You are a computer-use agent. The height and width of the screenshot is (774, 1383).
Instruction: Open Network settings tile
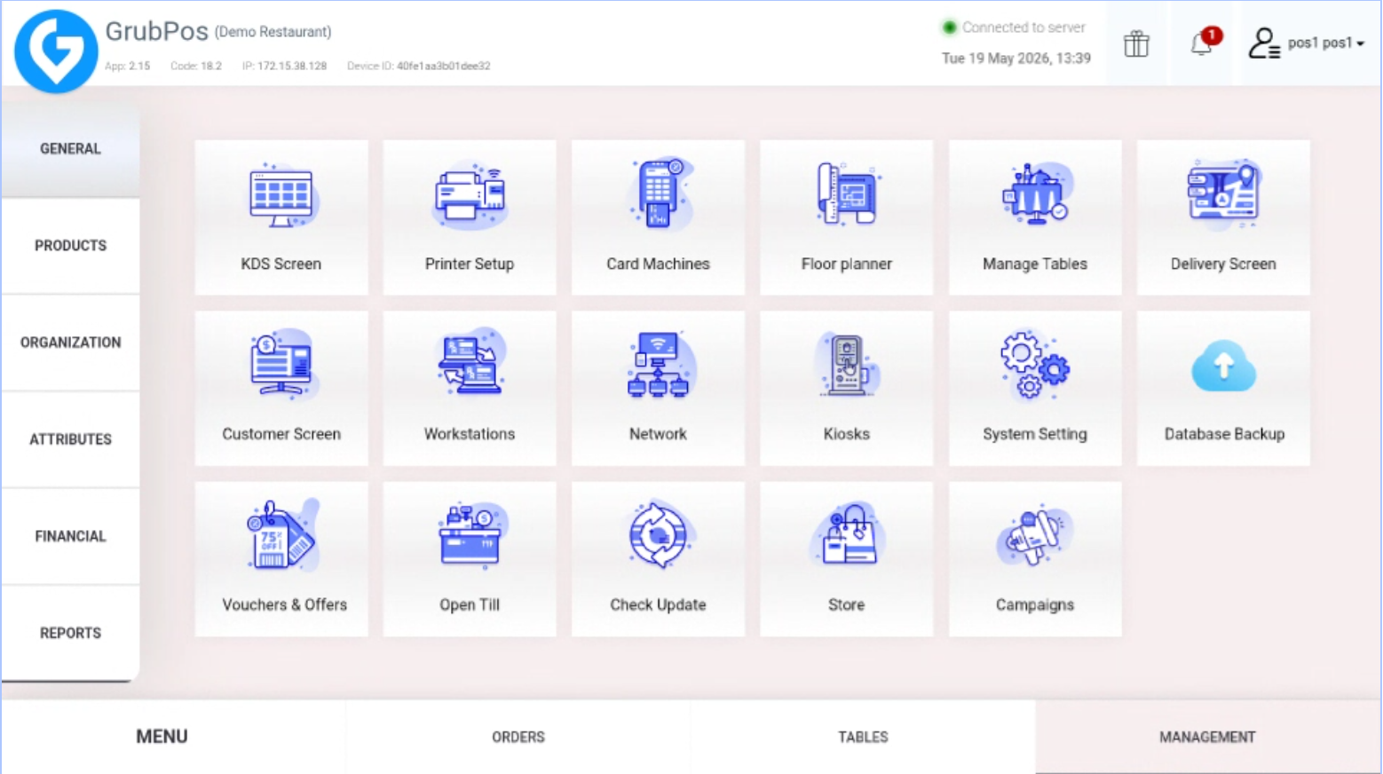[658, 388]
